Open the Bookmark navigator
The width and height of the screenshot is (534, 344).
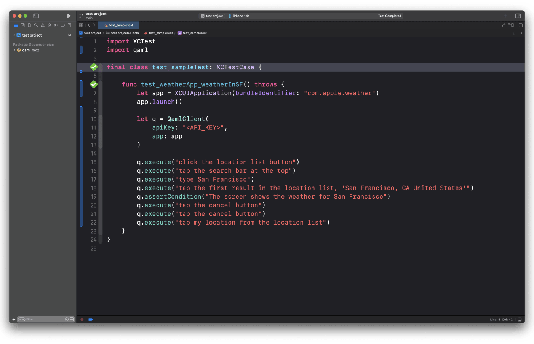point(29,25)
